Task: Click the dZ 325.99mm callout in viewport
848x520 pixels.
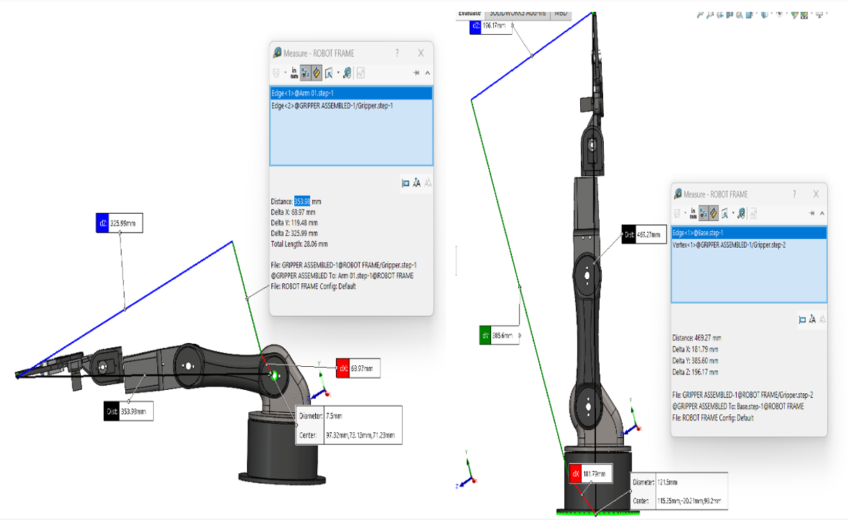Action: pos(119,223)
